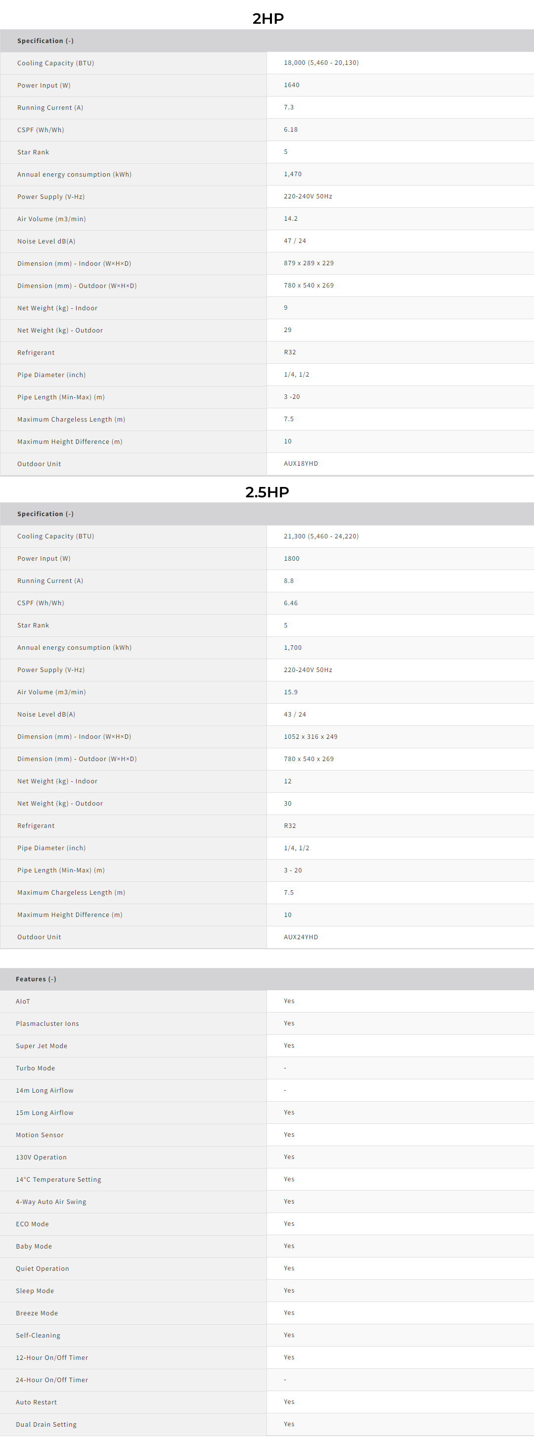The height and width of the screenshot is (1446, 534).
Task: Click the Plasmacluster Ions feature row label
Action: [47, 1023]
